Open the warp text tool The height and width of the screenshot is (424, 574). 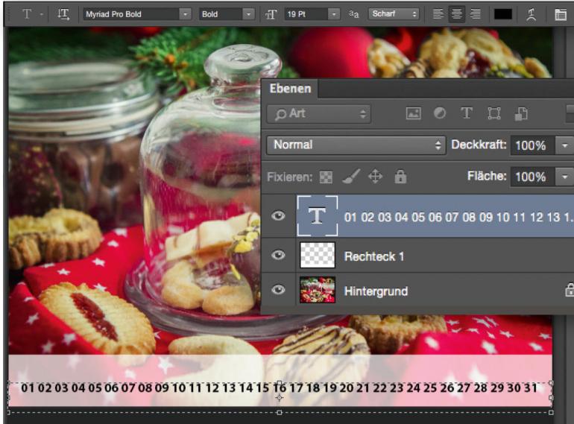tap(531, 14)
